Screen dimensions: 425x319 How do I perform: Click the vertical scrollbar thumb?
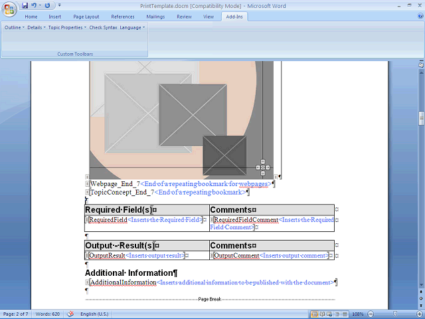tap(421, 118)
